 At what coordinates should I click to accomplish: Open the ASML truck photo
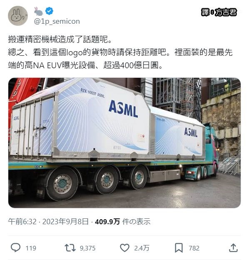pos(124,143)
